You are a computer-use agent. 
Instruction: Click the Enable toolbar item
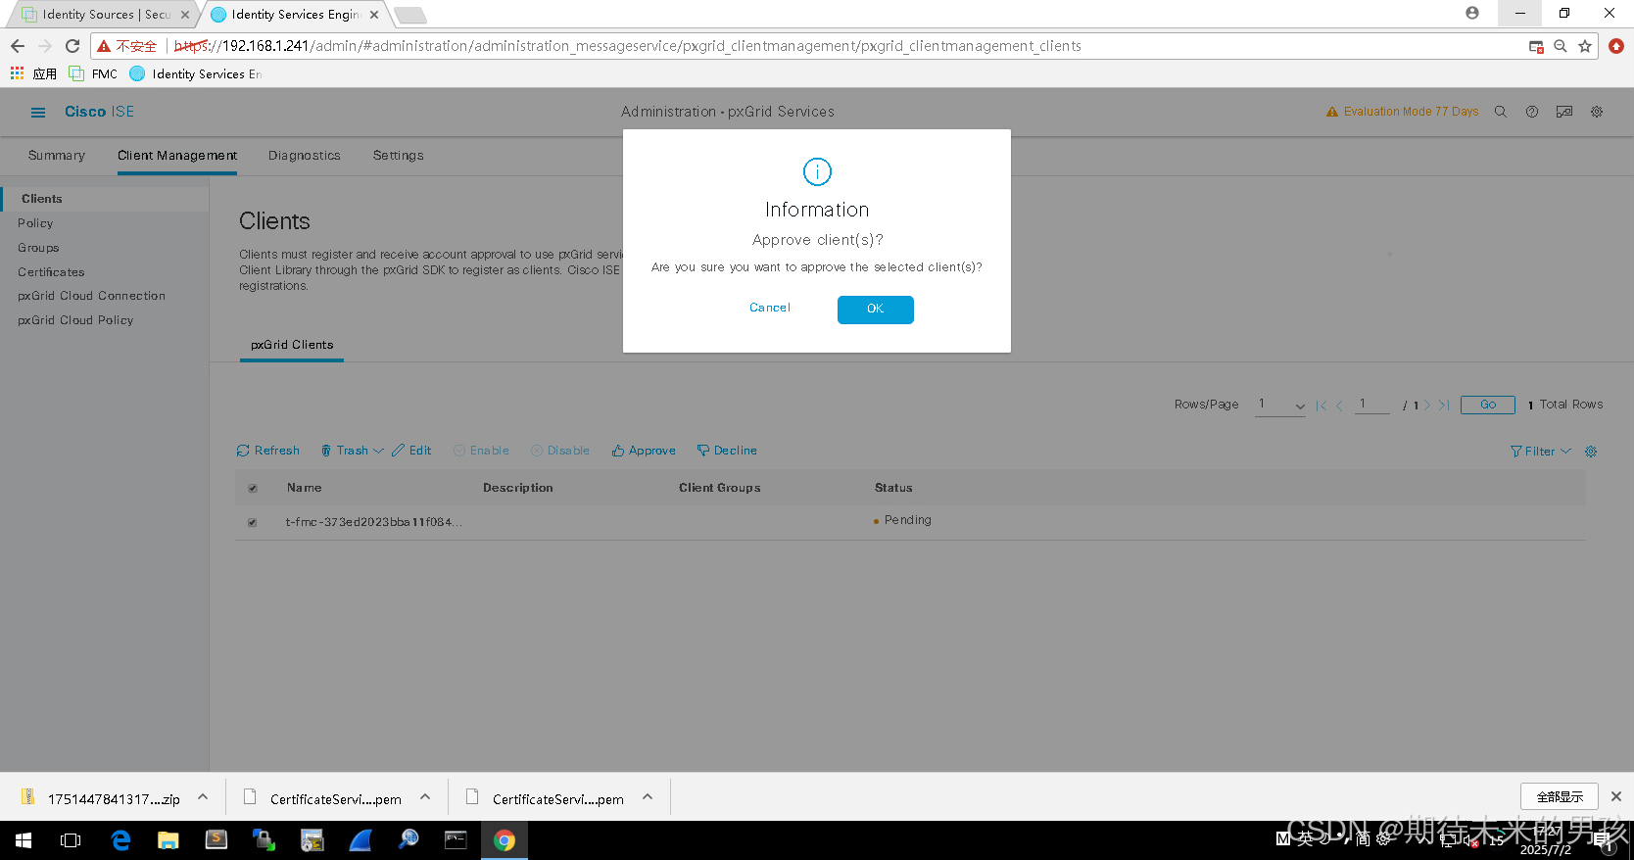click(x=481, y=451)
